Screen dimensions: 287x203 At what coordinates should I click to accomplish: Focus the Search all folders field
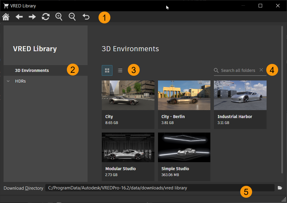click(x=238, y=70)
